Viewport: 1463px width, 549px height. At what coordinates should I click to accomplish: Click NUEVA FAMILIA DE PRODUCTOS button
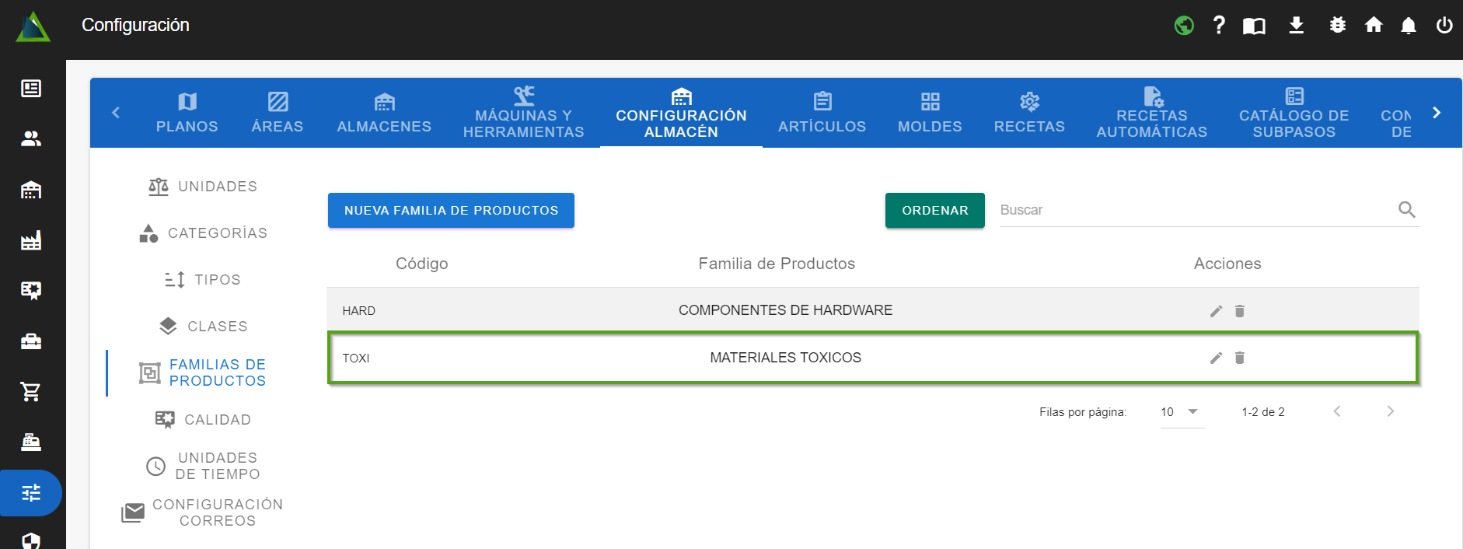pyautogui.click(x=451, y=211)
